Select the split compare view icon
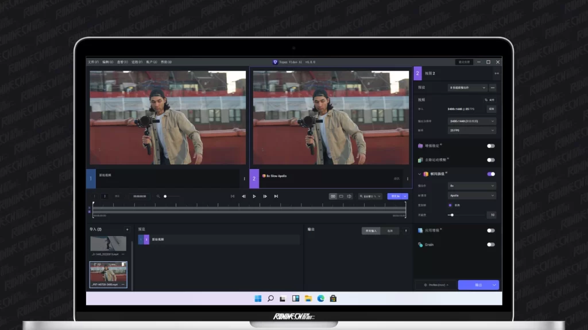588x330 pixels. pos(349,196)
